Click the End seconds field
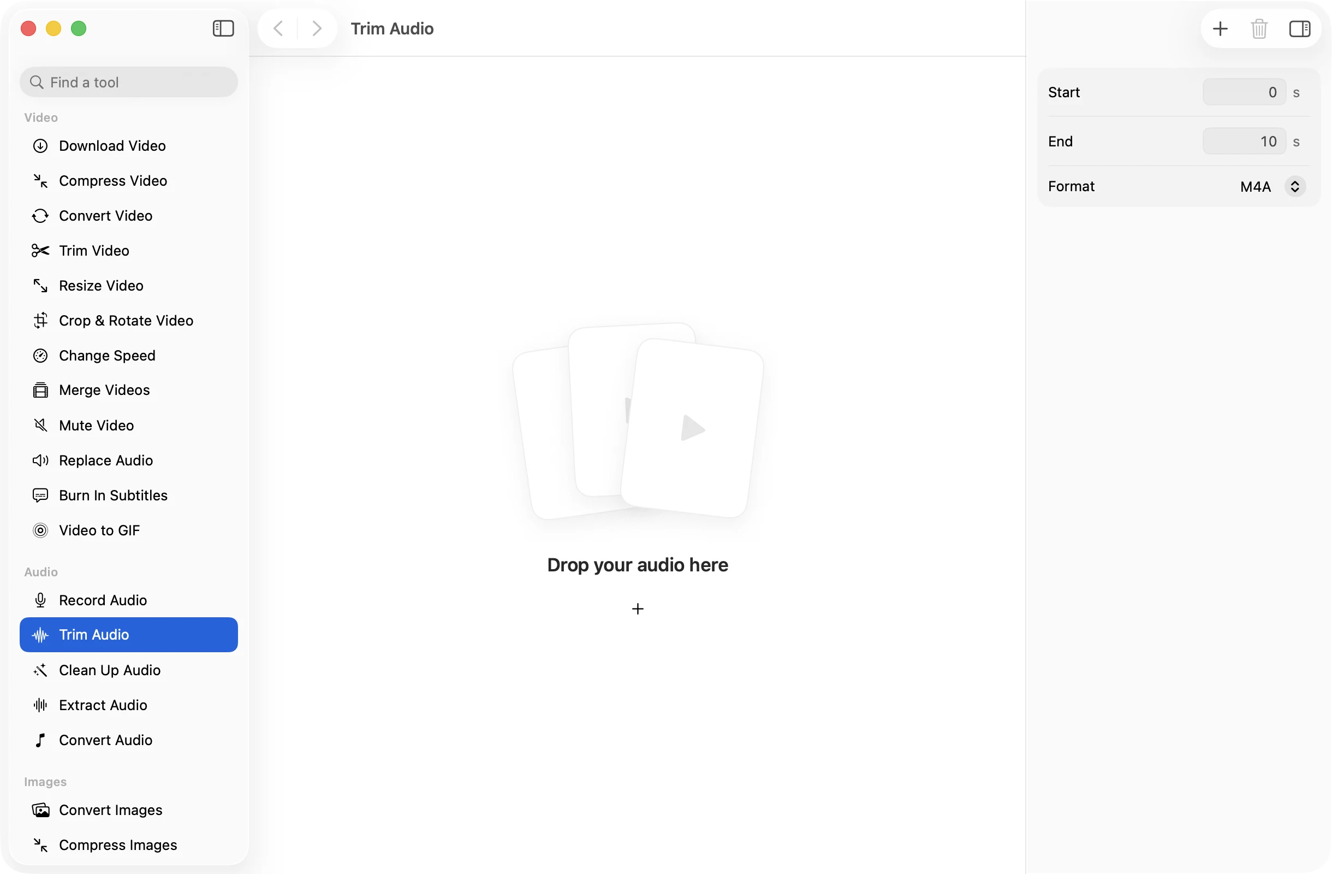The width and height of the screenshot is (1332, 874). (1244, 141)
